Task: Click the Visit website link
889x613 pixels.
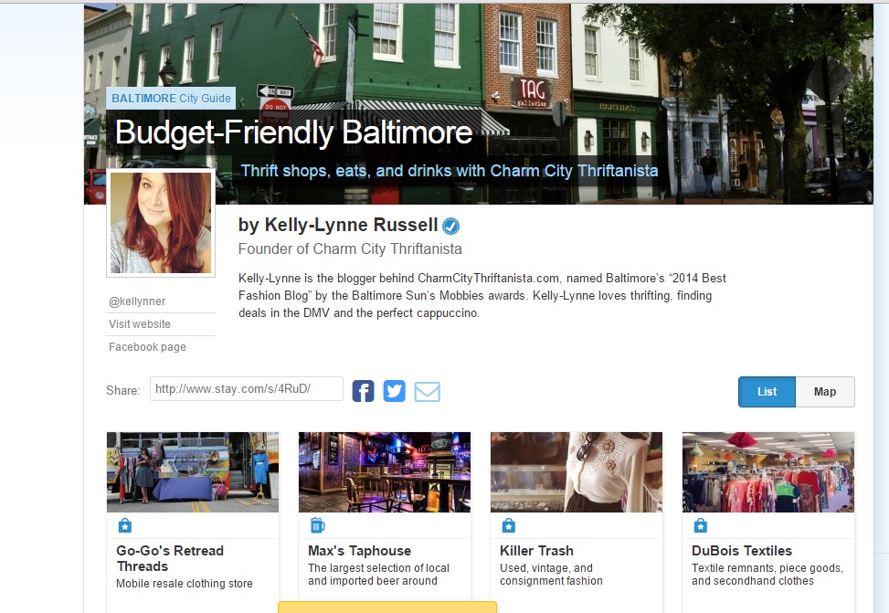Action: (x=140, y=324)
